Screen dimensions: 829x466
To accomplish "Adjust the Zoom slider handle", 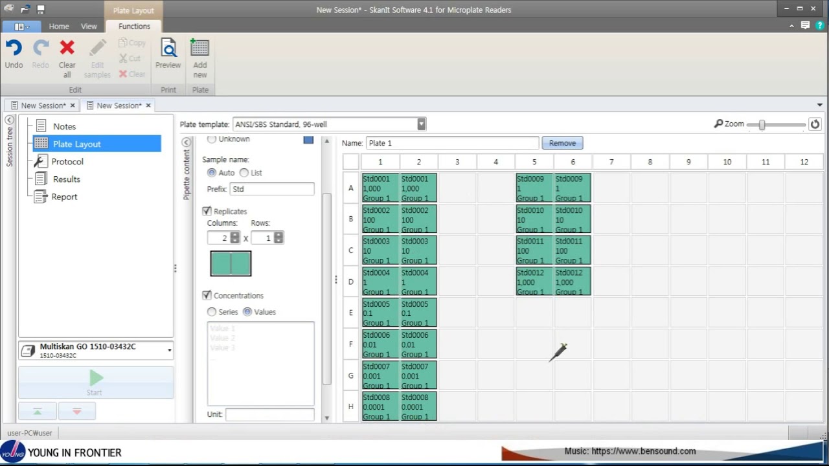I will [x=762, y=124].
